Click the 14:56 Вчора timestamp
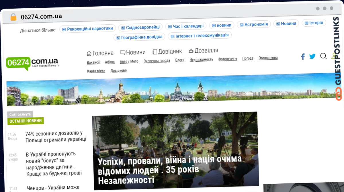This screenshot has height=192, width=344. coord(12,136)
